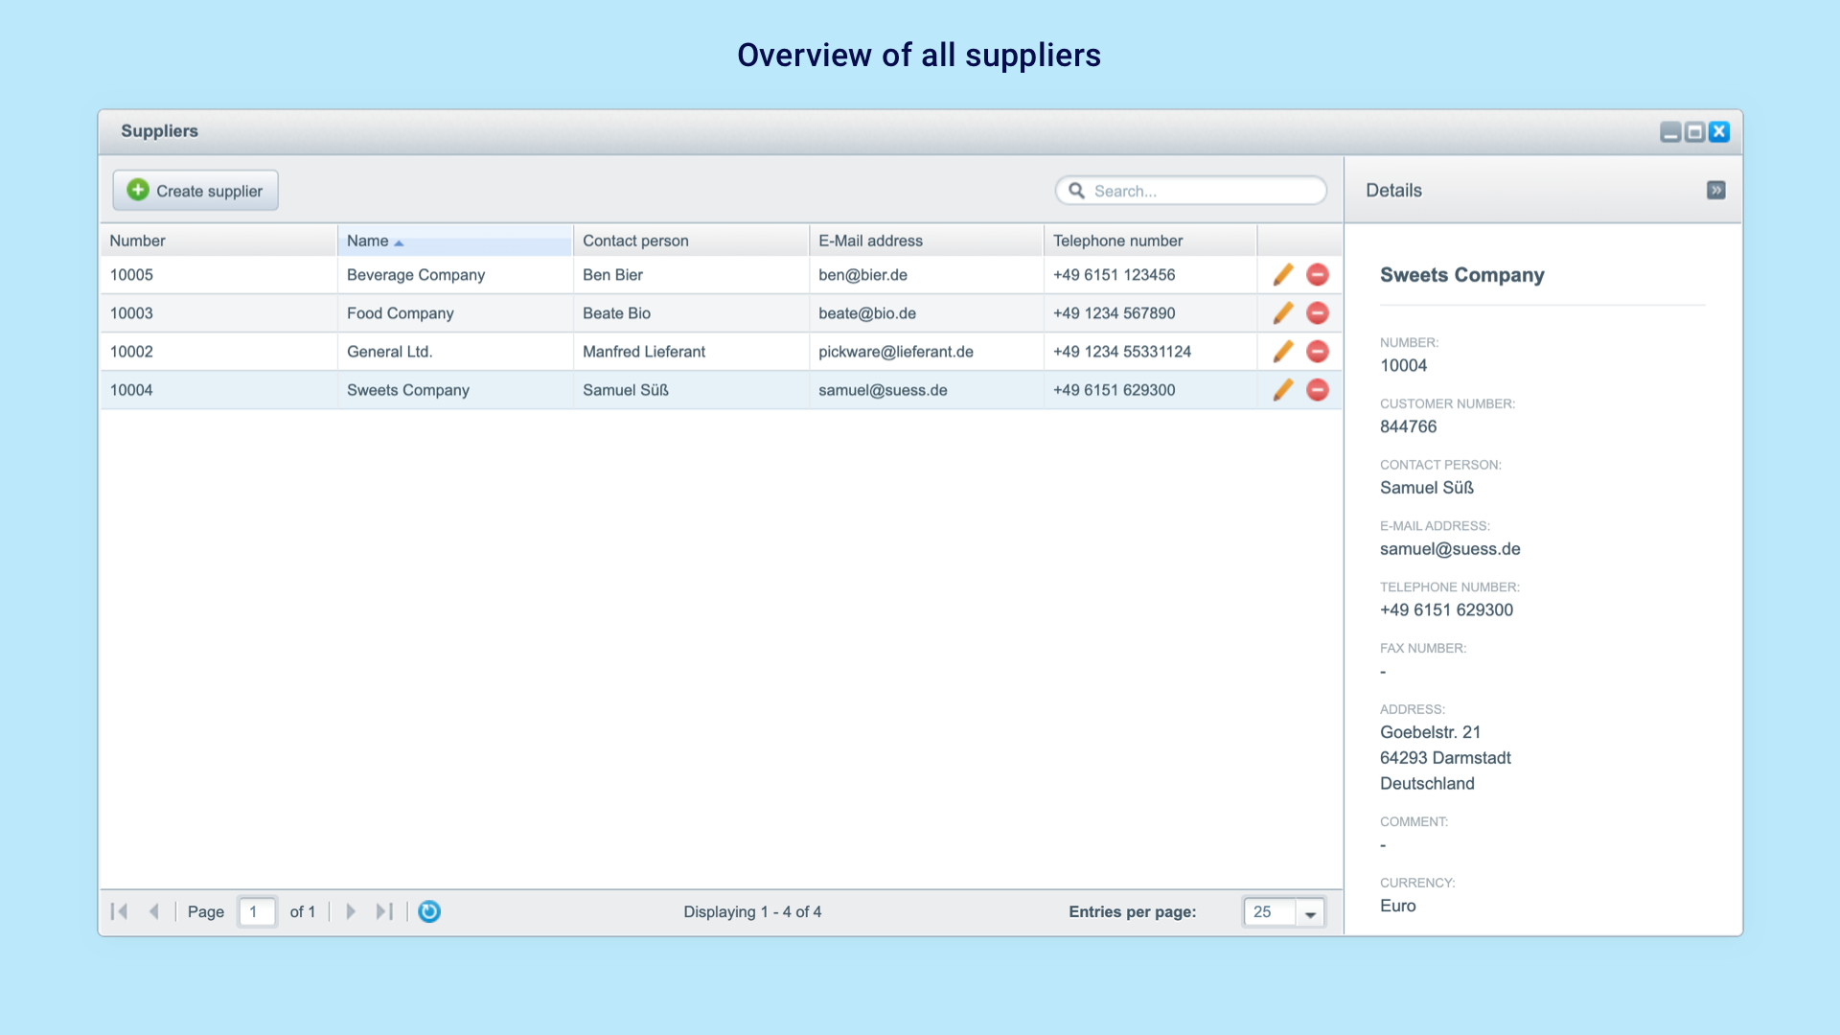Click customer number 844766 in Details
The height and width of the screenshot is (1035, 1840).
[x=1408, y=426]
